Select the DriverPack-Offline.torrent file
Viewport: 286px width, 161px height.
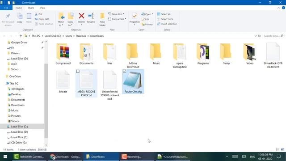(273, 55)
